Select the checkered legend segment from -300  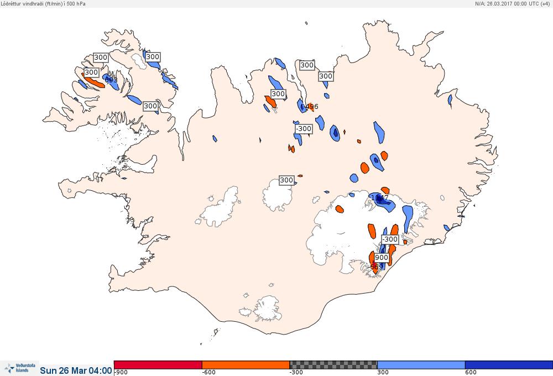tap(333, 365)
